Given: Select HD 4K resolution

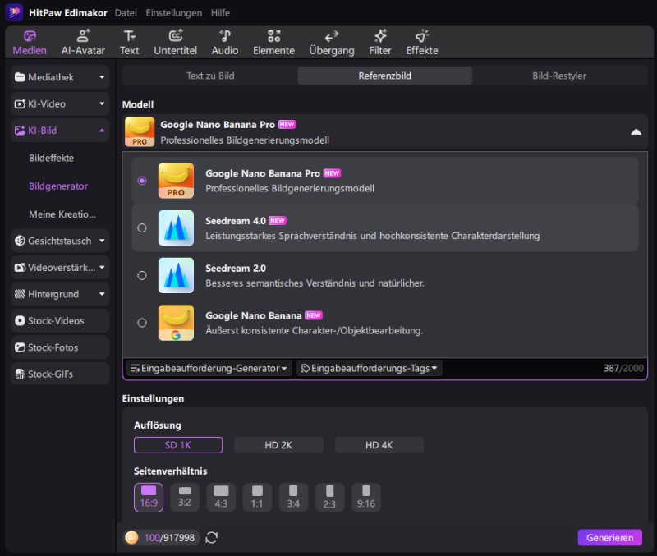Looking at the screenshot, I should click(x=379, y=445).
